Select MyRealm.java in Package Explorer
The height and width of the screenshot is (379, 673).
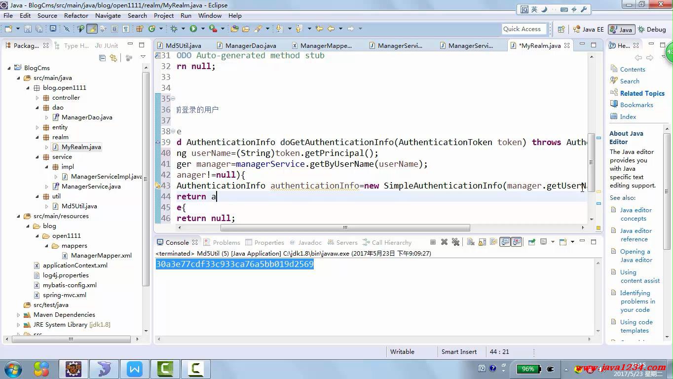point(76,147)
